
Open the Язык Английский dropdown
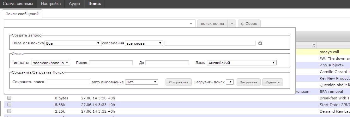[242, 63]
